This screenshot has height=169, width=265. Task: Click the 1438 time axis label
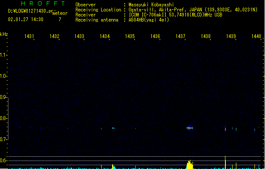206,36
